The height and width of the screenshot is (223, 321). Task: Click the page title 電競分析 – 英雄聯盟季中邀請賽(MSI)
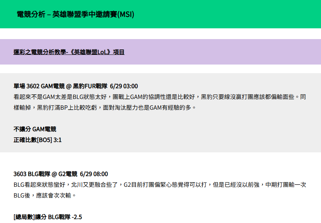(75, 14)
